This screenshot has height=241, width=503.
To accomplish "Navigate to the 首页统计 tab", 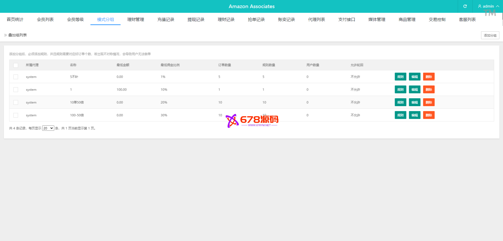I will click(x=15, y=20).
